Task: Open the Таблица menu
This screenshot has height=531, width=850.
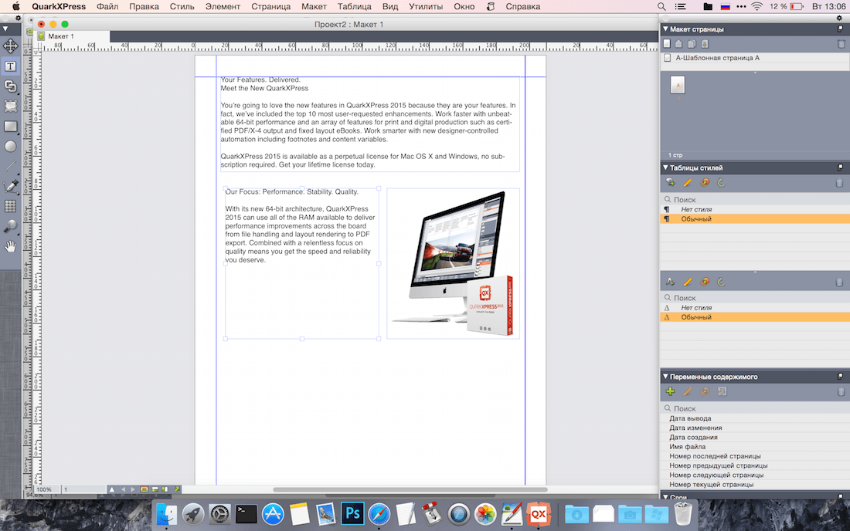Action: coord(354,6)
